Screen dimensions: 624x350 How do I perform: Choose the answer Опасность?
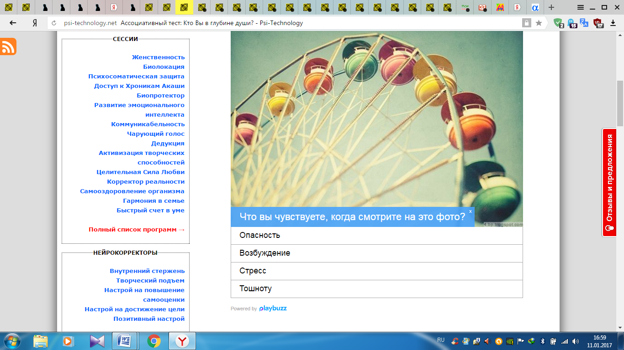(376, 235)
